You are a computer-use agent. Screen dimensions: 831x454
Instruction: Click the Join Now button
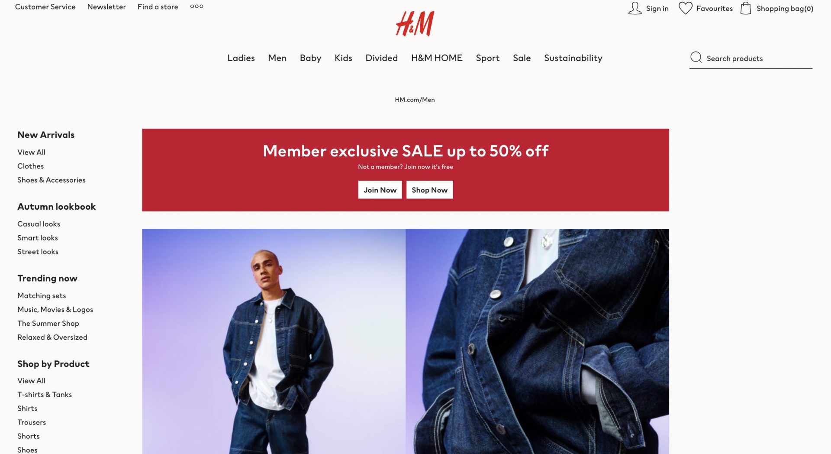(x=380, y=190)
